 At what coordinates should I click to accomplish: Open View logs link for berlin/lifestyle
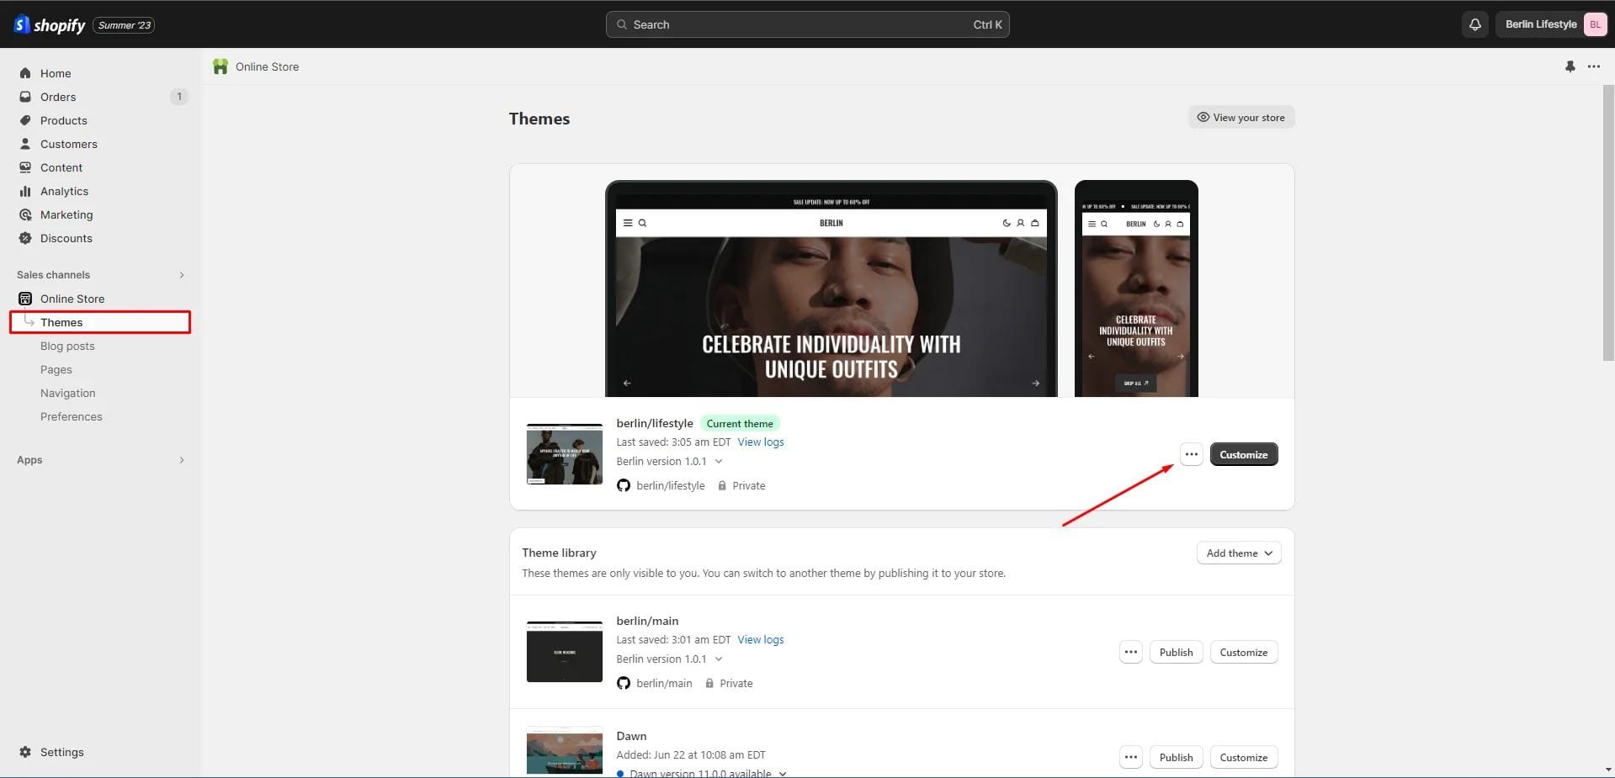click(x=760, y=442)
